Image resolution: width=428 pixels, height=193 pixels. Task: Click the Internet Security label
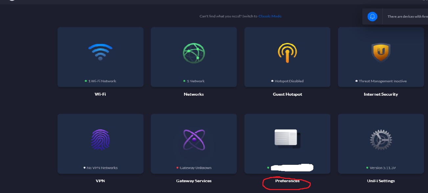pyautogui.click(x=381, y=94)
